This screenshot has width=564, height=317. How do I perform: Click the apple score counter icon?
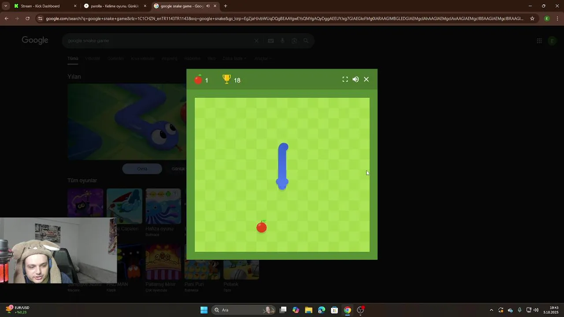[198, 79]
